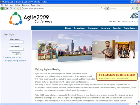Click the Log in button
Image resolution: width=140 pixels, height=105 pixels.
coord(16,54)
